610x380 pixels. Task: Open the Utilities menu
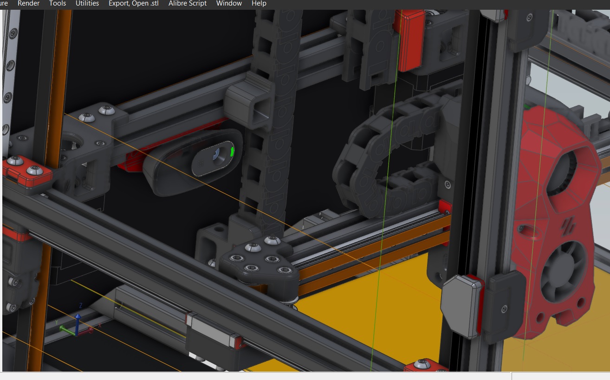pos(87,3)
